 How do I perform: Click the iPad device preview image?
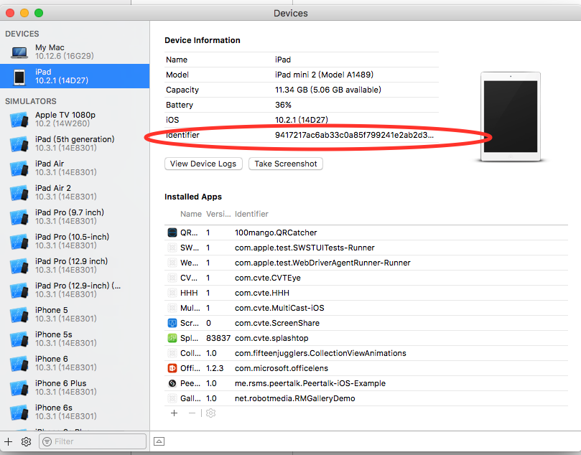(511, 116)
